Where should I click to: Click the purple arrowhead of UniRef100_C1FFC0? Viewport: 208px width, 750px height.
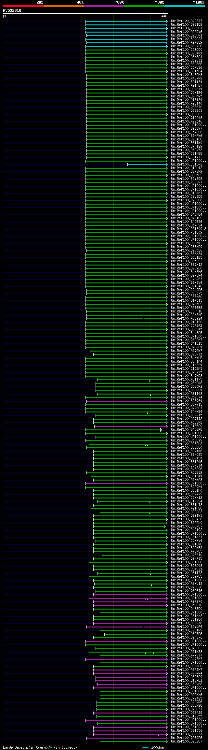[x=167, y=426]
